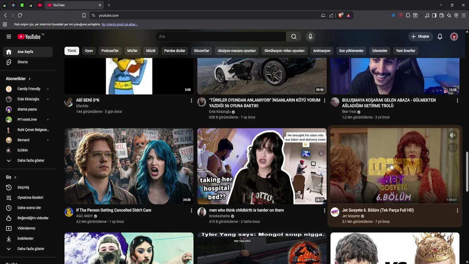Open the If The Person Getting Cancelled thumbnail

pos(129,166)
